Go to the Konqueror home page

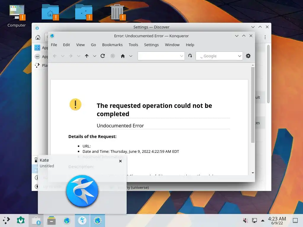123,56
